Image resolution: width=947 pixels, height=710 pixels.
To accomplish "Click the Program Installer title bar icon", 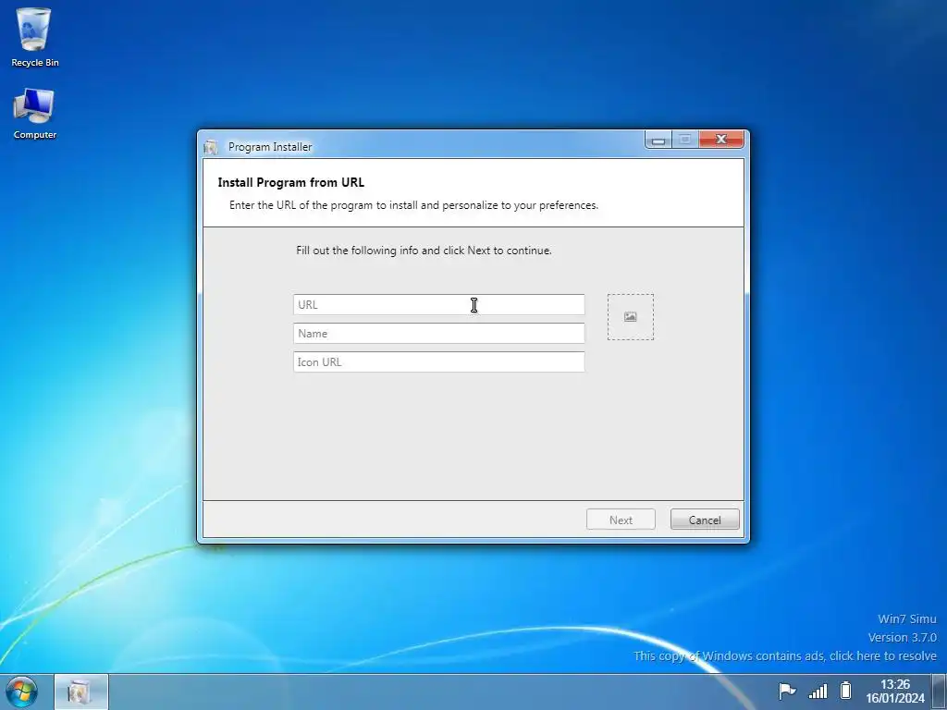I will (x=211, y=147).
